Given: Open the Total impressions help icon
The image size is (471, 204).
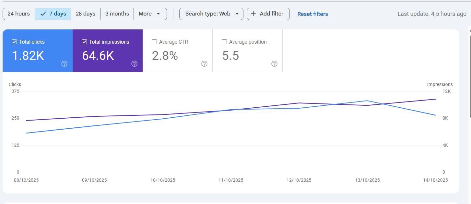Looking at the screenshot, I should (x=134, y=64).
